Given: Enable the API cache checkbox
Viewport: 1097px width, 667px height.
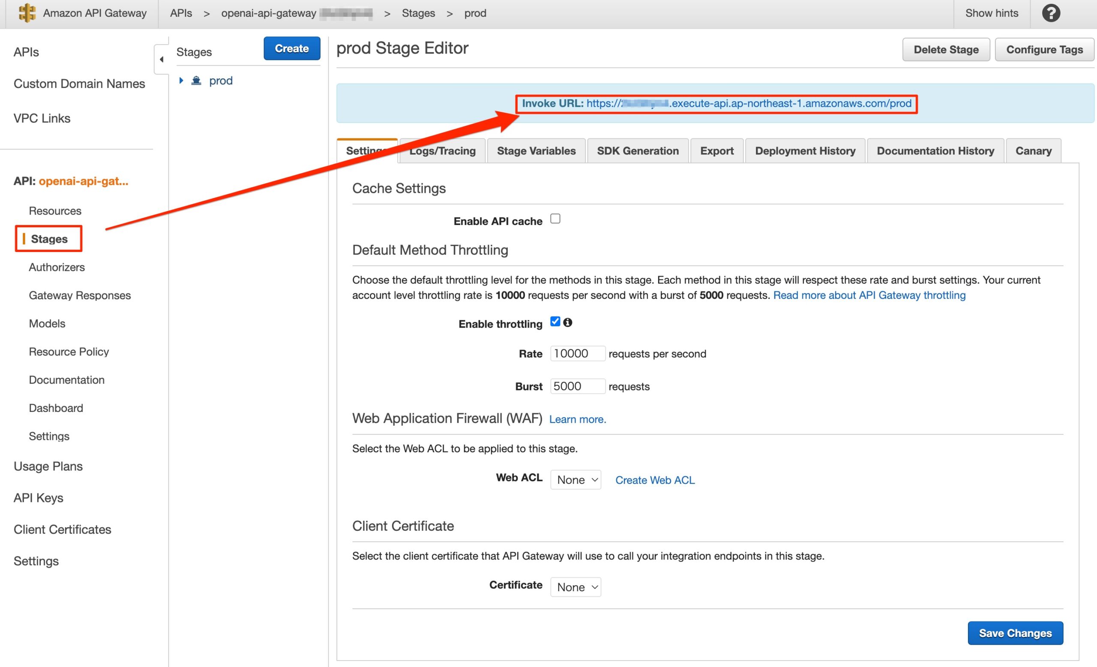Looking at the screenshot, I should (555, 219).
